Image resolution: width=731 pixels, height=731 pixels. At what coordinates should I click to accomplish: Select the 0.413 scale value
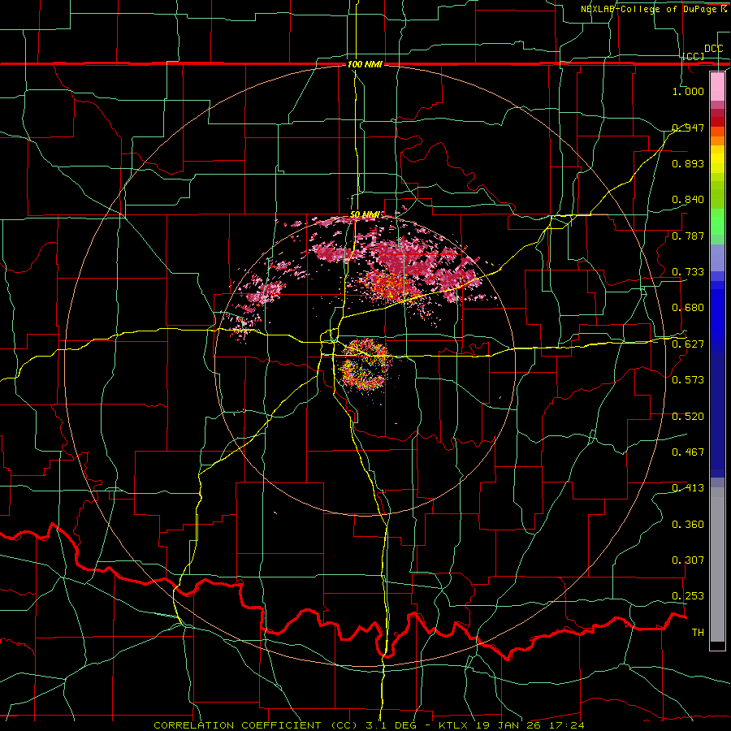tap(688, 488)
